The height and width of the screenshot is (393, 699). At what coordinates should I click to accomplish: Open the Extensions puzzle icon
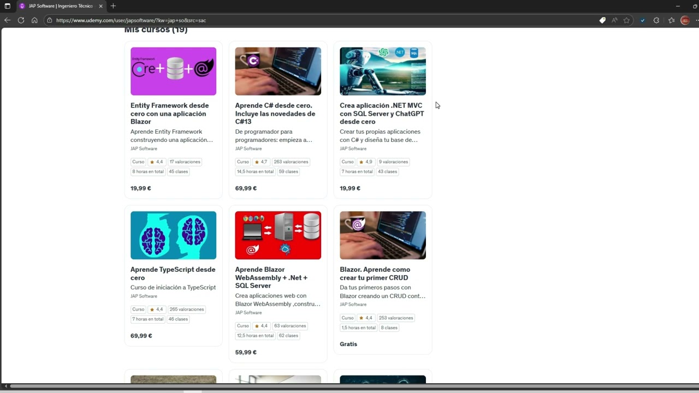pos(656,20)
